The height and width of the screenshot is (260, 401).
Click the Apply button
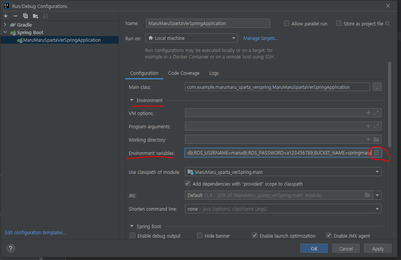click(x=378, y=249)
